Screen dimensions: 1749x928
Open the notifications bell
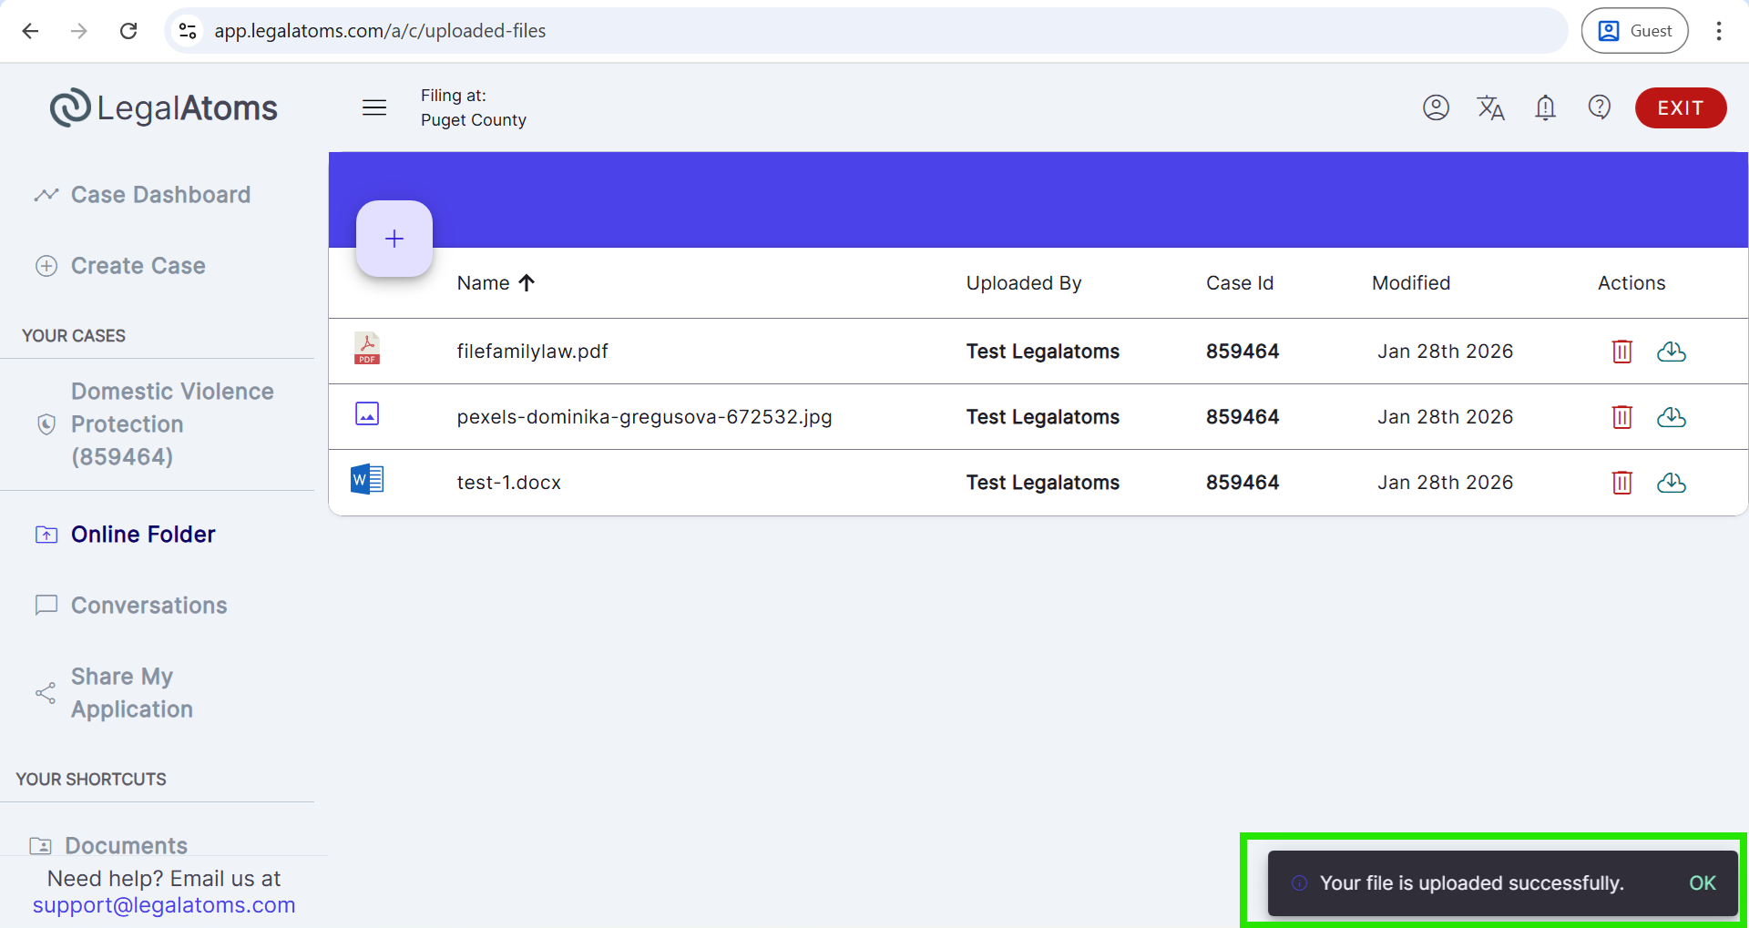pyautogui.click(x=1544, y=107)
